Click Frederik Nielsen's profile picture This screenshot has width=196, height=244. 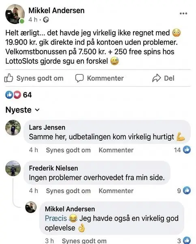(x=13, y=168)
